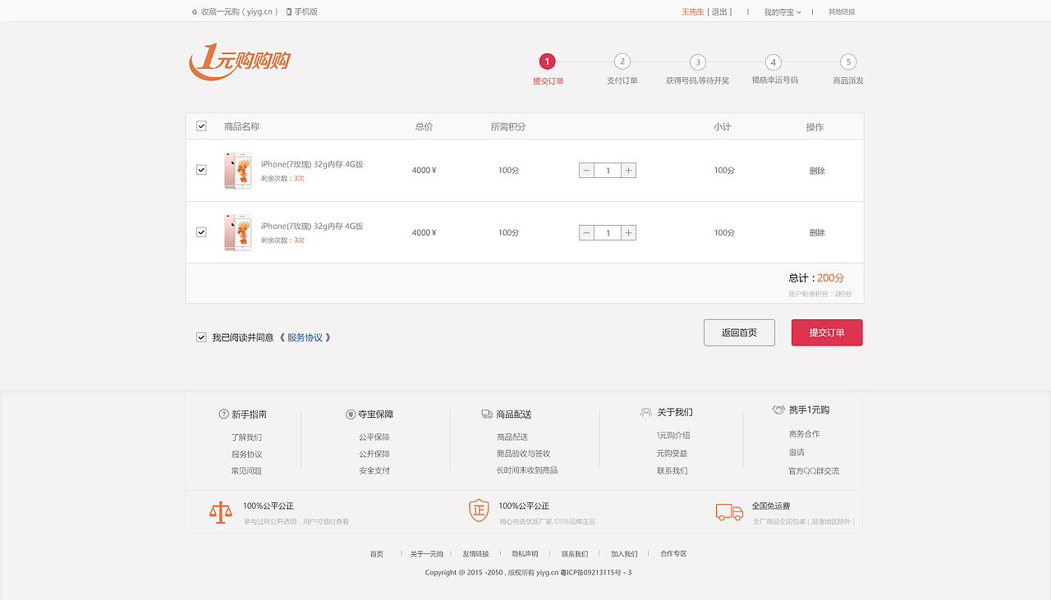Click the target icon beside 夺宝保障
Image resolution: width=1051 pixels, height=600 pixels.
point(351,414)
